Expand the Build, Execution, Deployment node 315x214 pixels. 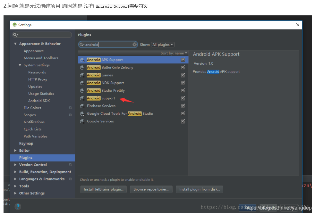click(x=15, y=172)
